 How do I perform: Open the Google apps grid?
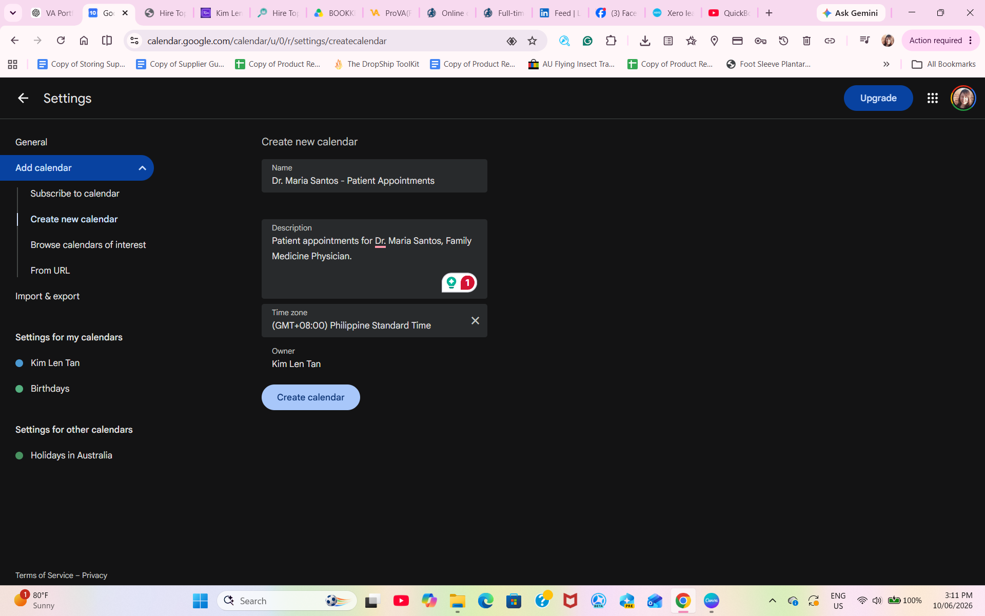tap(932, 98)
